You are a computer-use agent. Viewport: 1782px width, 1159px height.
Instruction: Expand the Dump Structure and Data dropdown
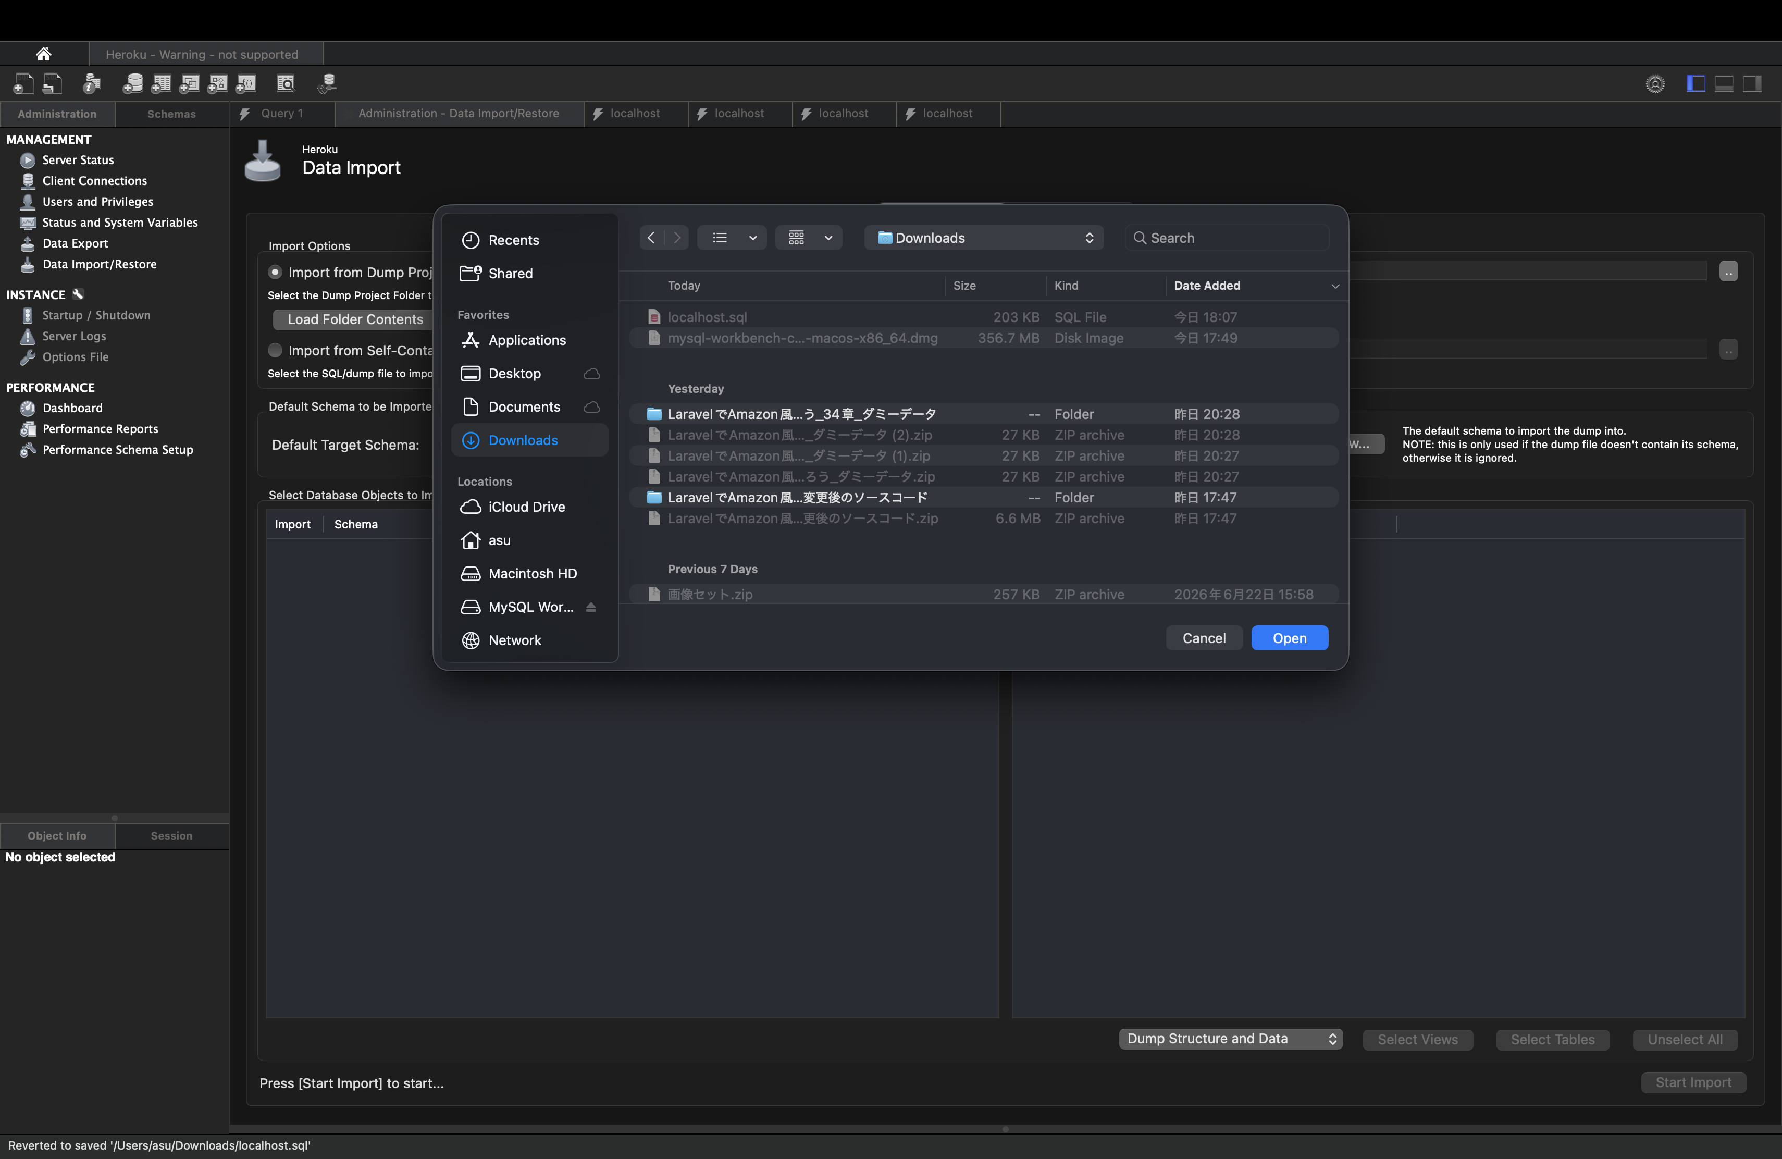click(1231, 1039)
